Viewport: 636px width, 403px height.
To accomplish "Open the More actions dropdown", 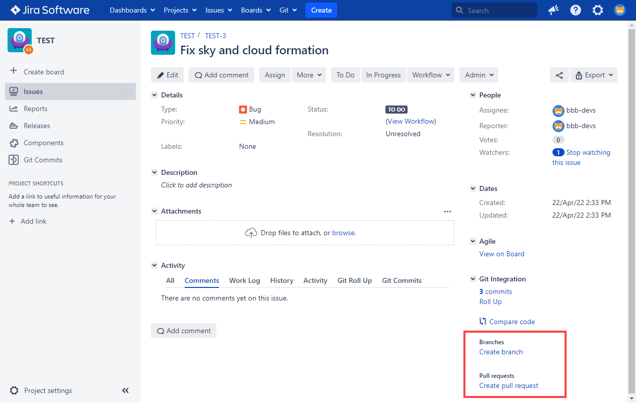I will click(x=308, y=75).
